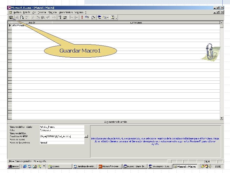
Task: Click the Condición WHERE field
Action: (x=62, y=136)
